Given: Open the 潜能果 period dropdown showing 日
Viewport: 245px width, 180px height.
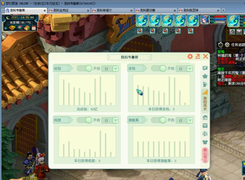Looking at the screenshot, I should click(x=184, y=120).
